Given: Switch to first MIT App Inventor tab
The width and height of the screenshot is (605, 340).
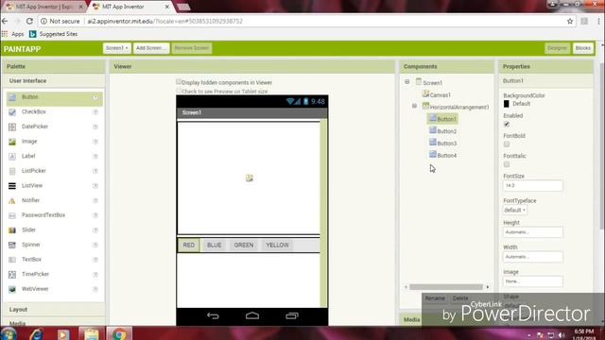Looking at the screenshot, I should (44, 7).
